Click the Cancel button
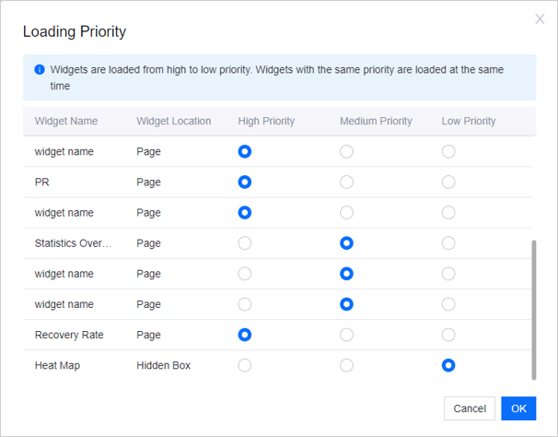Viewport: 558px width, 437px height. pyautogui.click(x=469, y=408)
